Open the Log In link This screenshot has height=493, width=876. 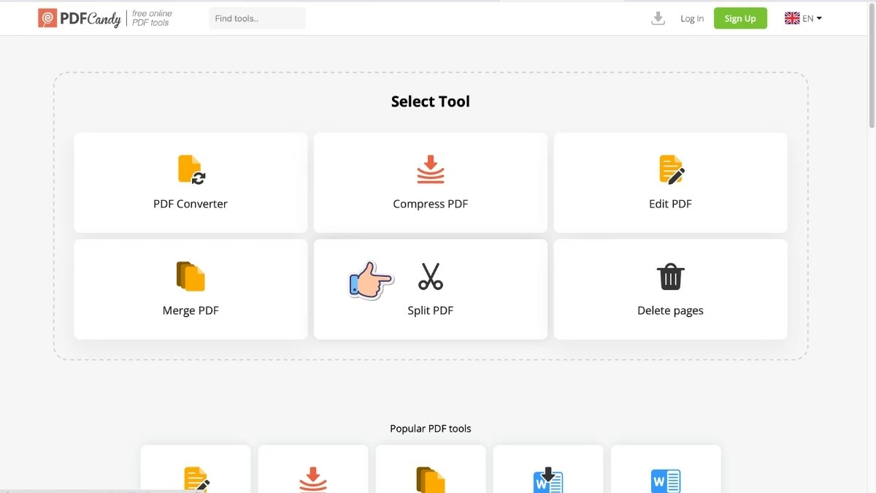click(691, 18)
